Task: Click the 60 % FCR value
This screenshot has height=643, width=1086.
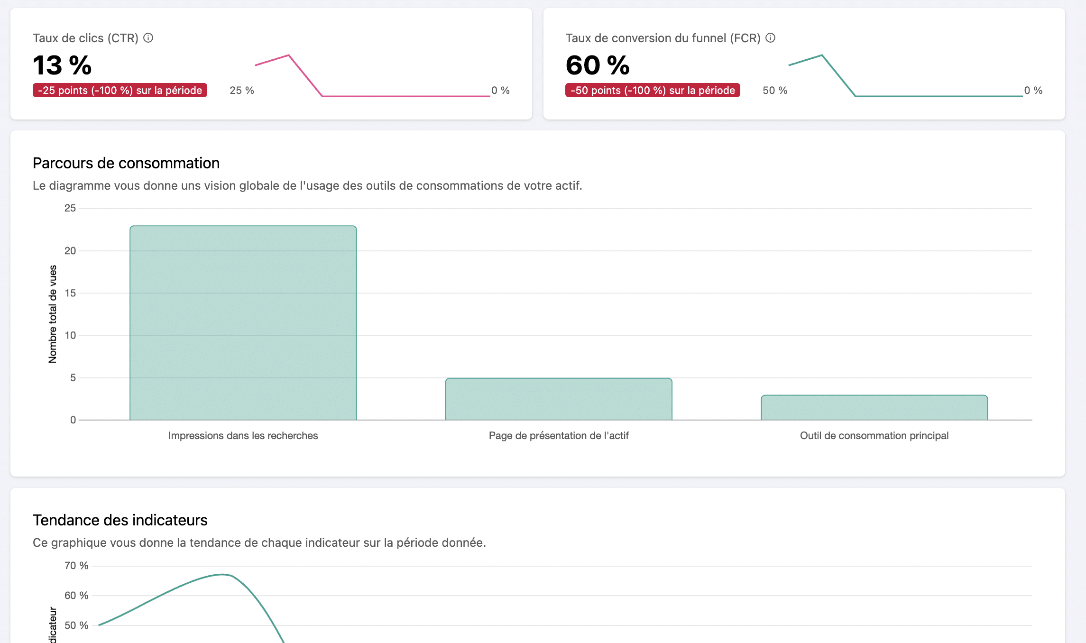Action: tap(598, 65)
